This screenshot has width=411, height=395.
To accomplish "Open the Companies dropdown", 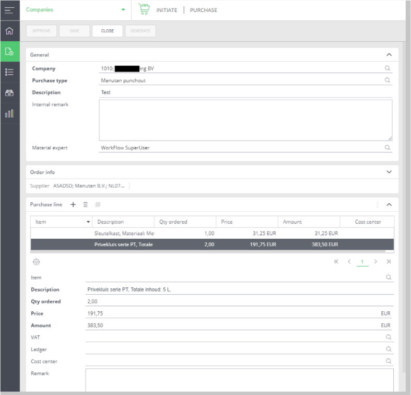I will [x=123, y=10].
